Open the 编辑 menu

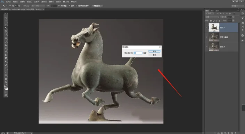click(x=16, y=2)
